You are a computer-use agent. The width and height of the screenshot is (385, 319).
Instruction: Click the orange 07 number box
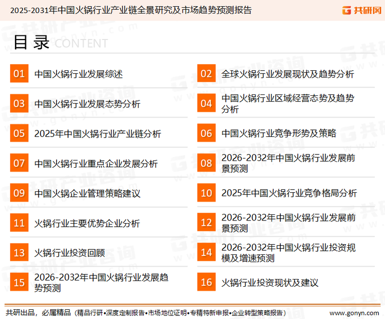[19, 163]
